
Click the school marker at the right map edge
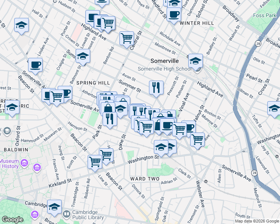point(274,109)
